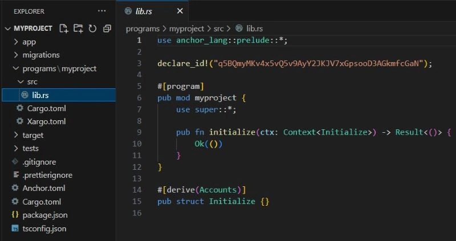This screenshot has height=241, width=456.
Task: Open Cargo.toml inside programs\myproject
Action: click(47, 108)
